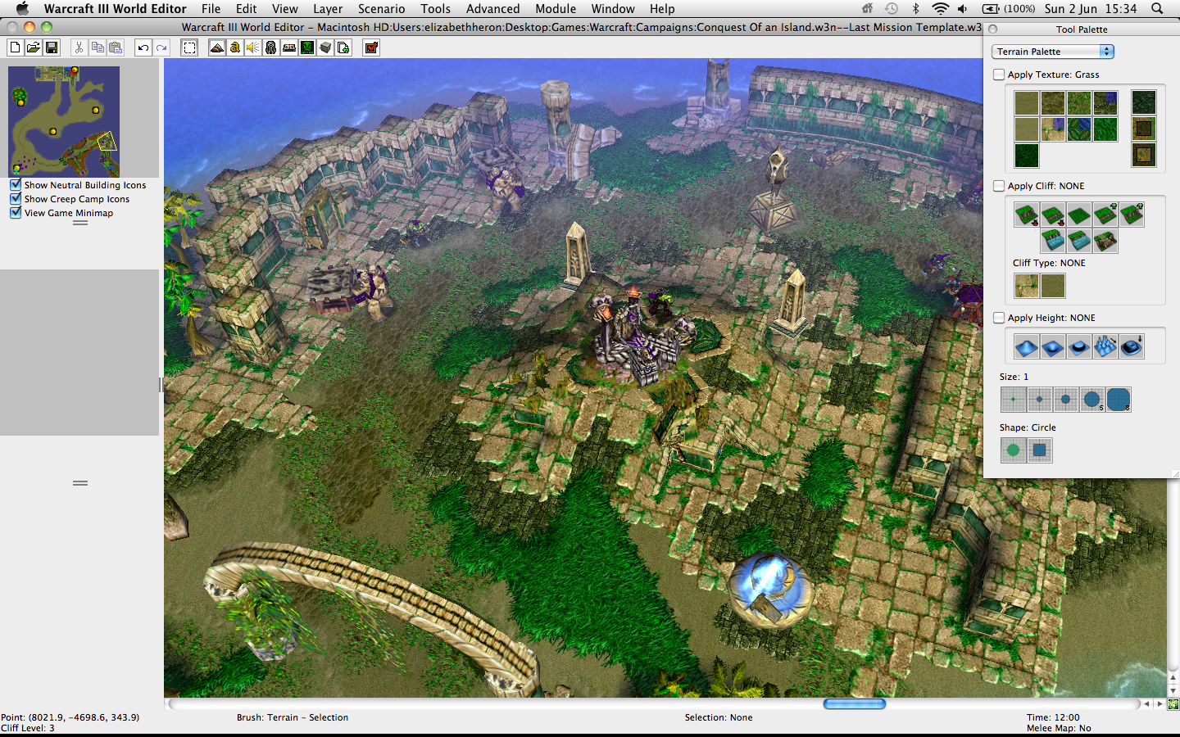Enable the Apply Cliff checkbox
This screenshot has width=1180, height=737.
999,186
